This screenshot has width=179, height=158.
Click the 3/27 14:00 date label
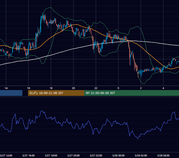click(x=6, y=155)
